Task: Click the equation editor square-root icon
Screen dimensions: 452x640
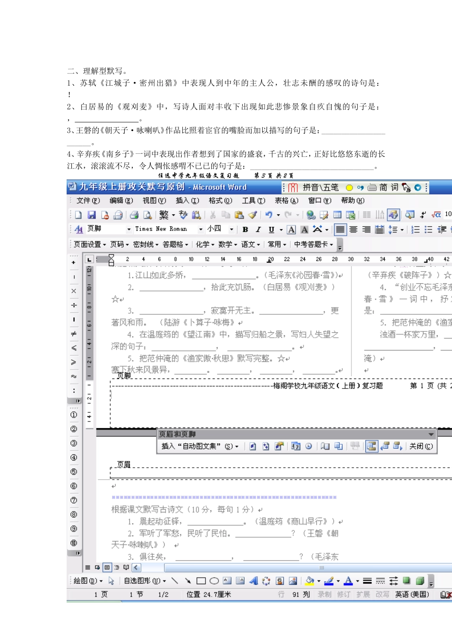Action: (x=436, y=215)
